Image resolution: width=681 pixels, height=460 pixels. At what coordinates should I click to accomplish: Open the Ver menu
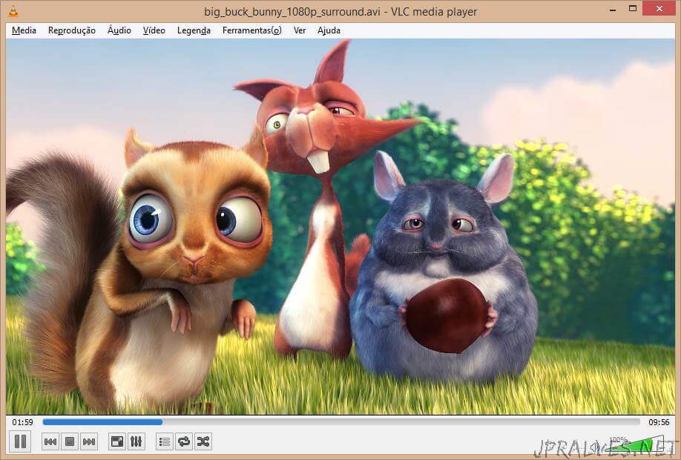tap(300, 30)
